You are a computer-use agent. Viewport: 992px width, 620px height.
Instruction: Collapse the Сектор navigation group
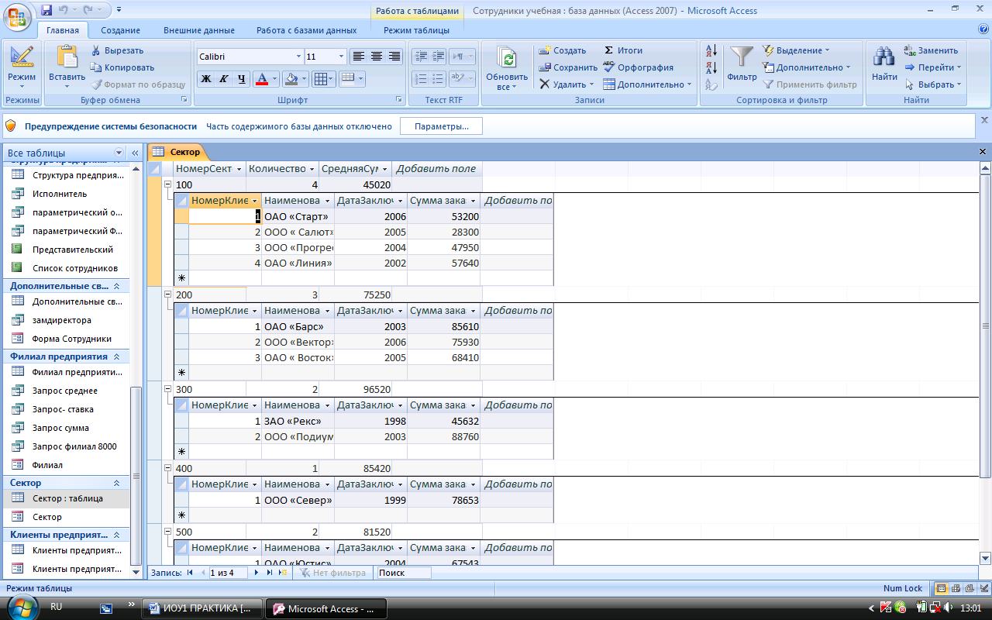[117, 483]
